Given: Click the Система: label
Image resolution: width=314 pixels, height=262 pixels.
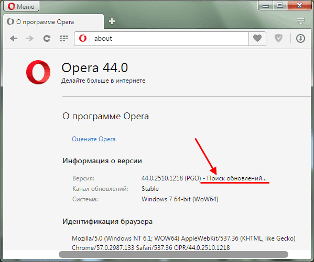Looking at the screenshot, I should [85, 199].
